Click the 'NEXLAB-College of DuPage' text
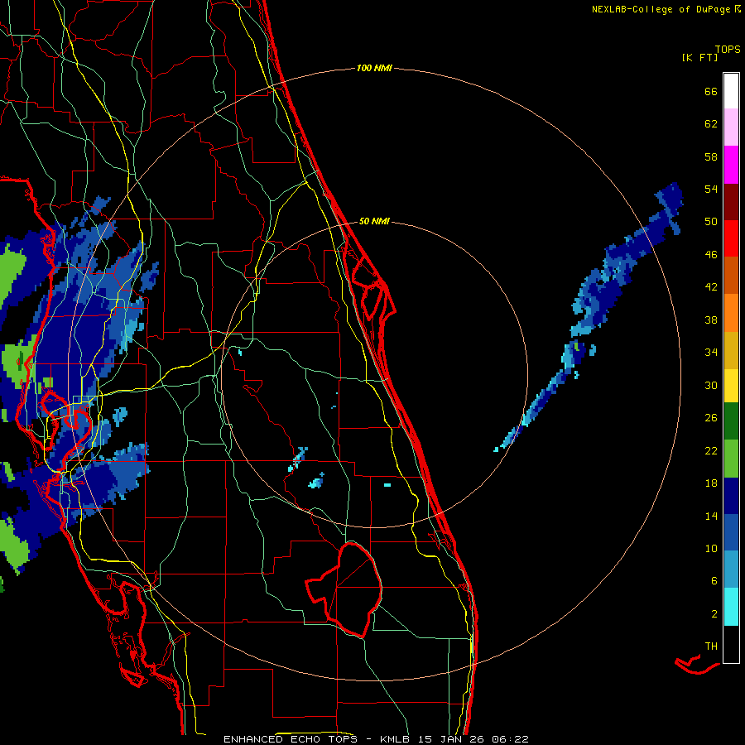 (x=661, y=9)
